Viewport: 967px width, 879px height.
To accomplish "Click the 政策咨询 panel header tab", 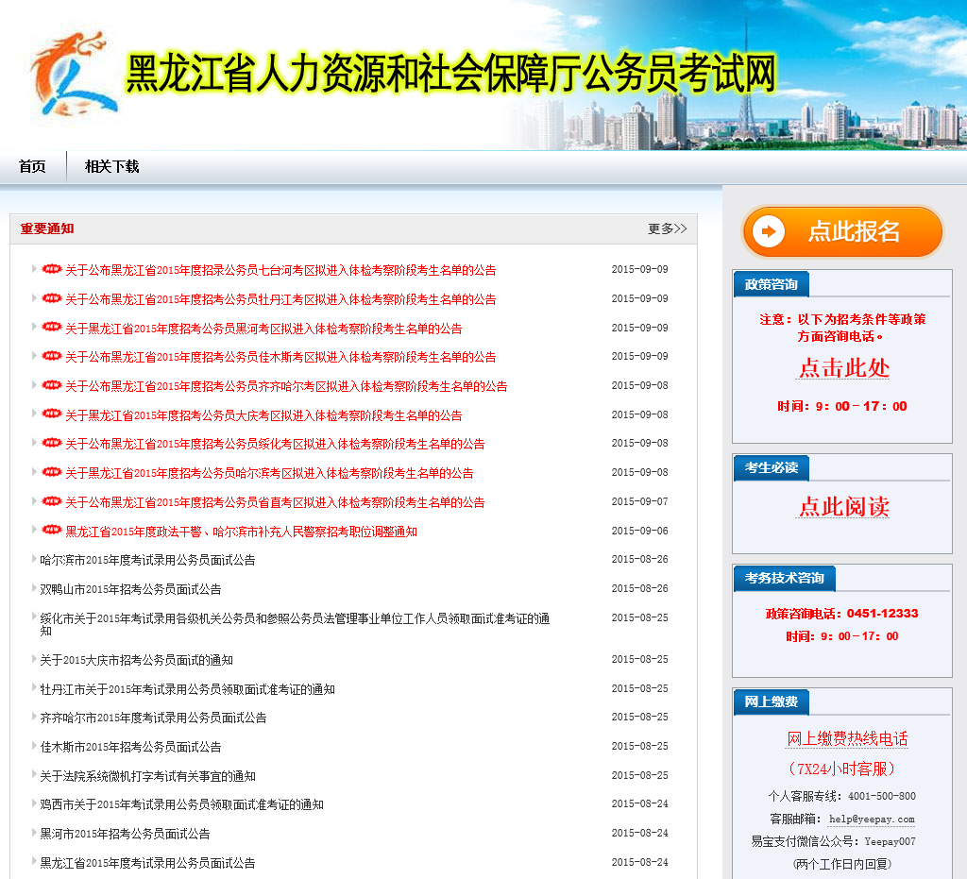I will click(x=771, y=284).
